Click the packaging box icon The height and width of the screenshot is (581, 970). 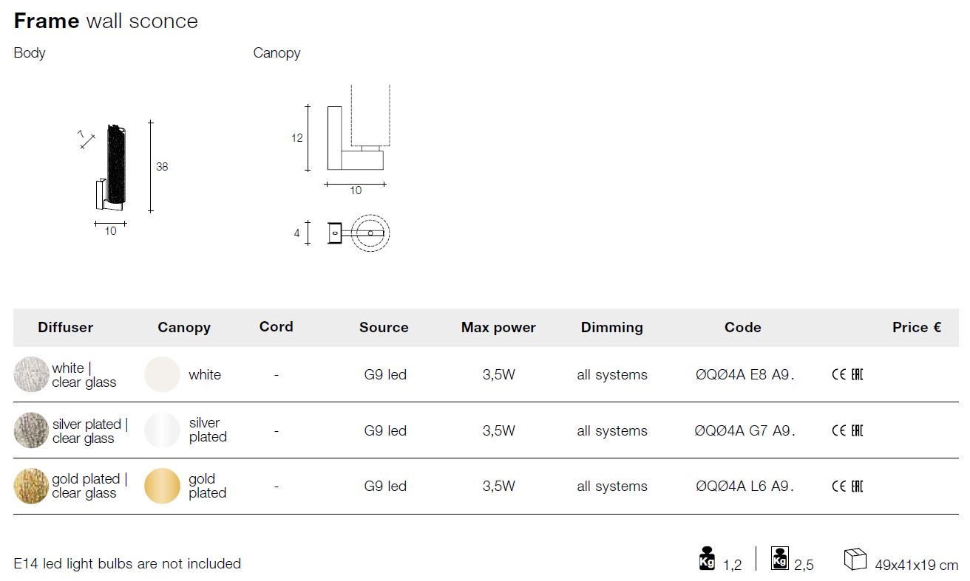(x=855, y=559)
